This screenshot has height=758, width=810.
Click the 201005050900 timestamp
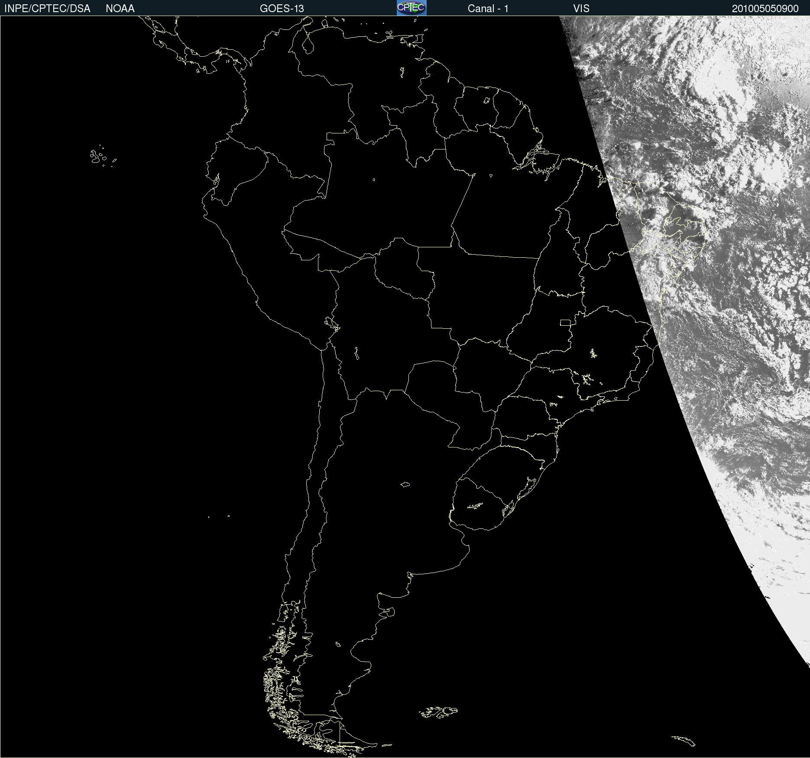point(765,9)
